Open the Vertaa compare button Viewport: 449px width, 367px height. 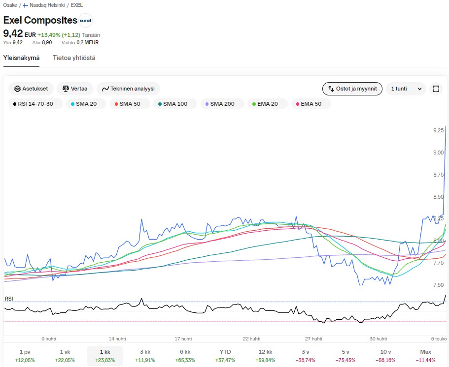pyautogui.click(x=75, y=89)
